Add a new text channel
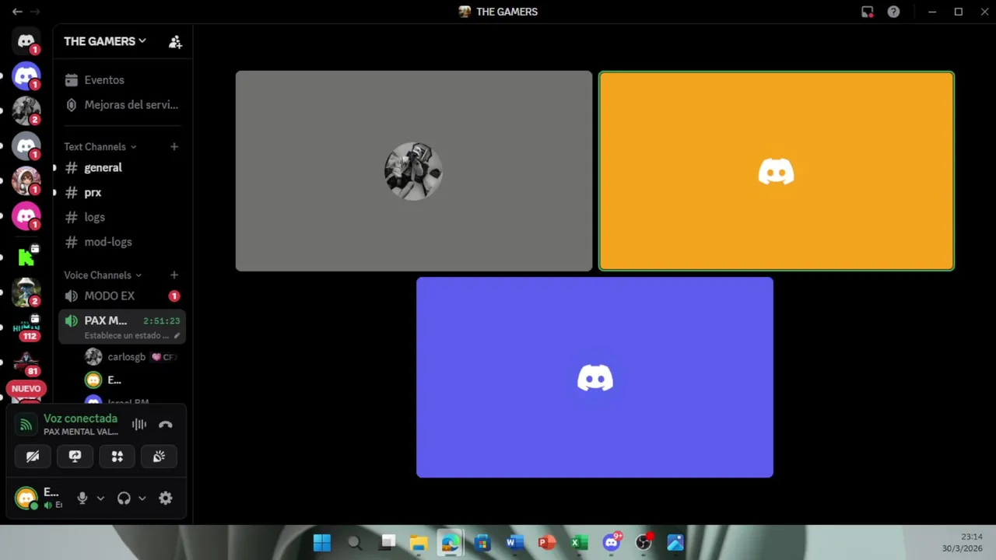The width and height of the screenshot is (996, 560). (x=174, y=146)
